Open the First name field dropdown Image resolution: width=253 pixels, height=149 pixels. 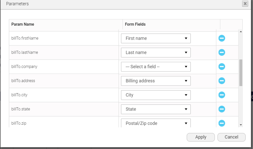click(155, 38)
